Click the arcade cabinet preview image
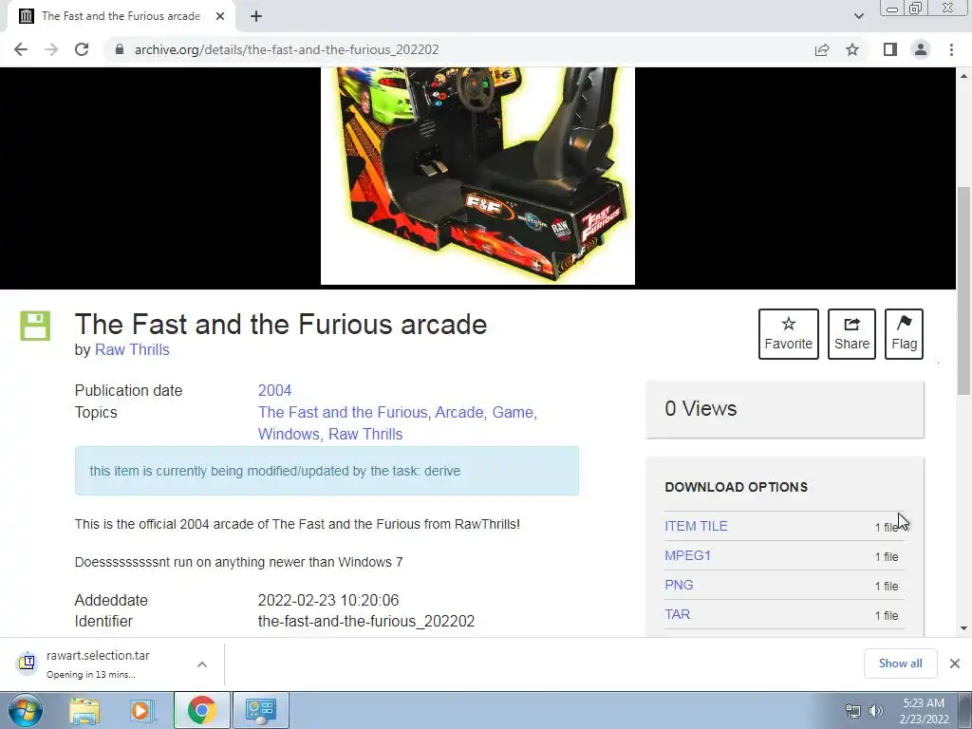Image resolution: width=972 pixels, height=729 pixels. coord(477,176)
